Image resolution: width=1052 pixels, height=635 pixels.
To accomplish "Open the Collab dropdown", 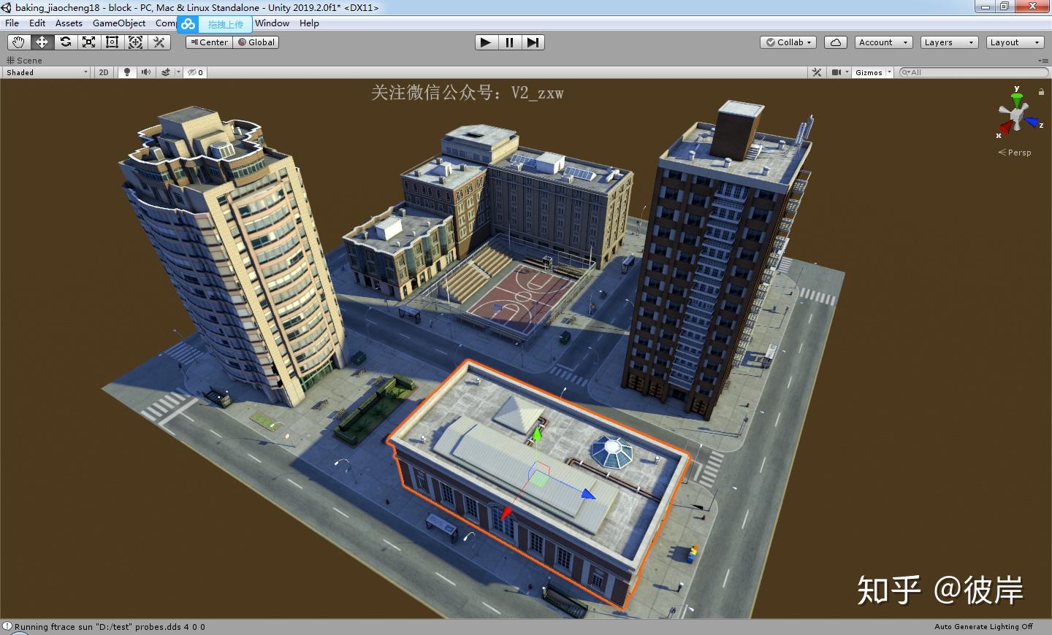I will pyautogui.click(x=788, y=42).
